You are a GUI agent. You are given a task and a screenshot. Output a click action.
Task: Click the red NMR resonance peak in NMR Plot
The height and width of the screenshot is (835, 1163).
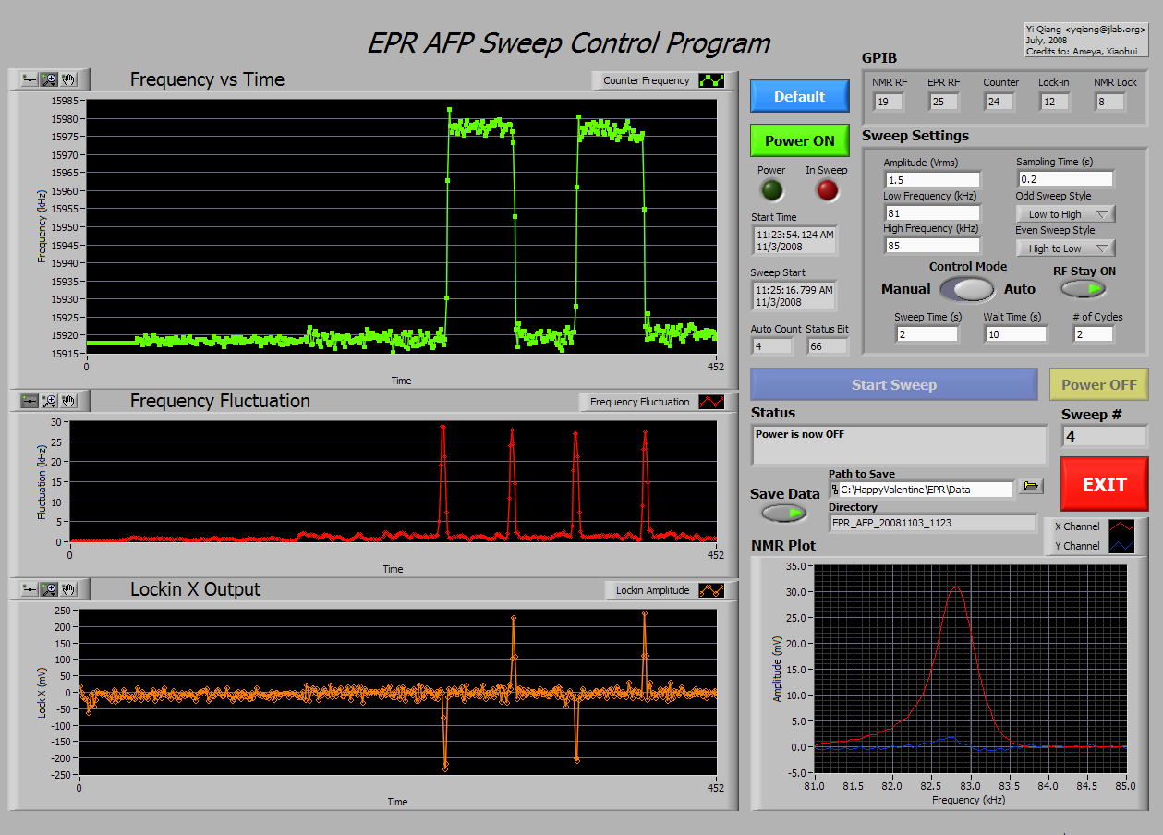coord(957,587)
